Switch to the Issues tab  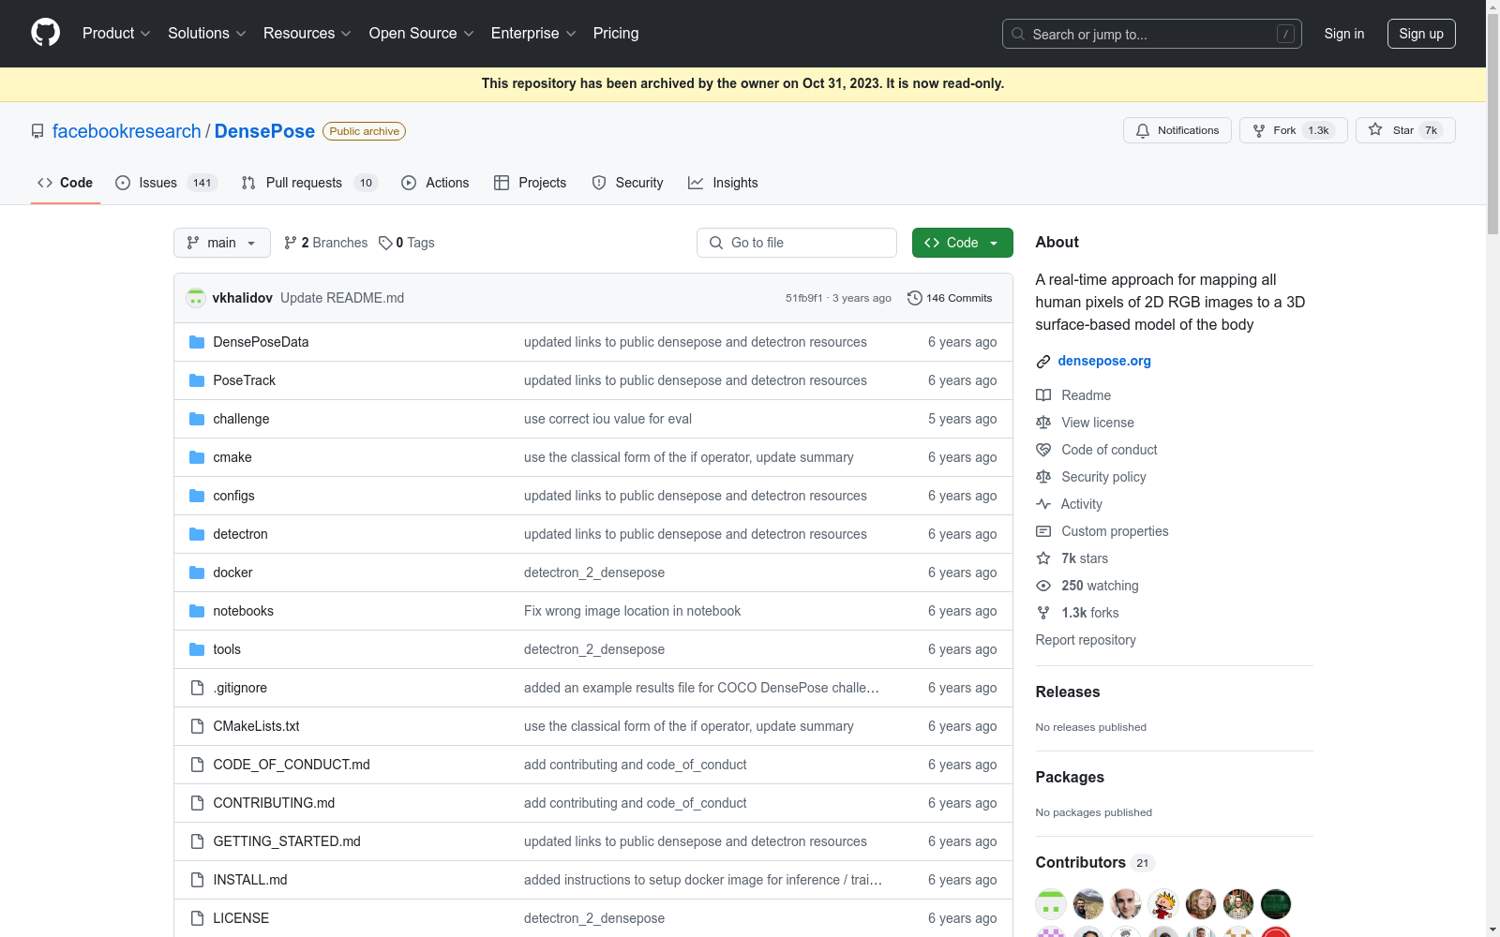166,183
